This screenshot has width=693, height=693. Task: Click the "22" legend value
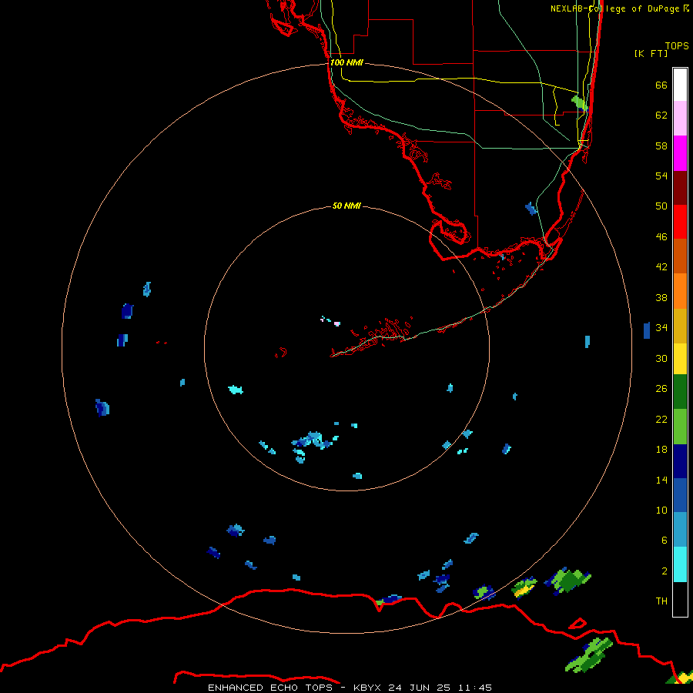coord(661,419)
